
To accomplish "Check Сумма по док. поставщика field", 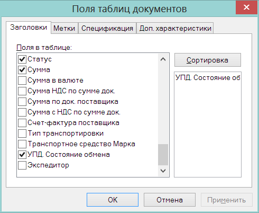I will click(x=22, y=102).
